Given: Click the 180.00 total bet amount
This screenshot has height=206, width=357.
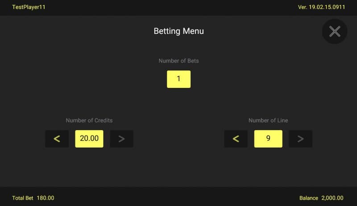Looking at the screenshot, I should (x=46, y=198).
